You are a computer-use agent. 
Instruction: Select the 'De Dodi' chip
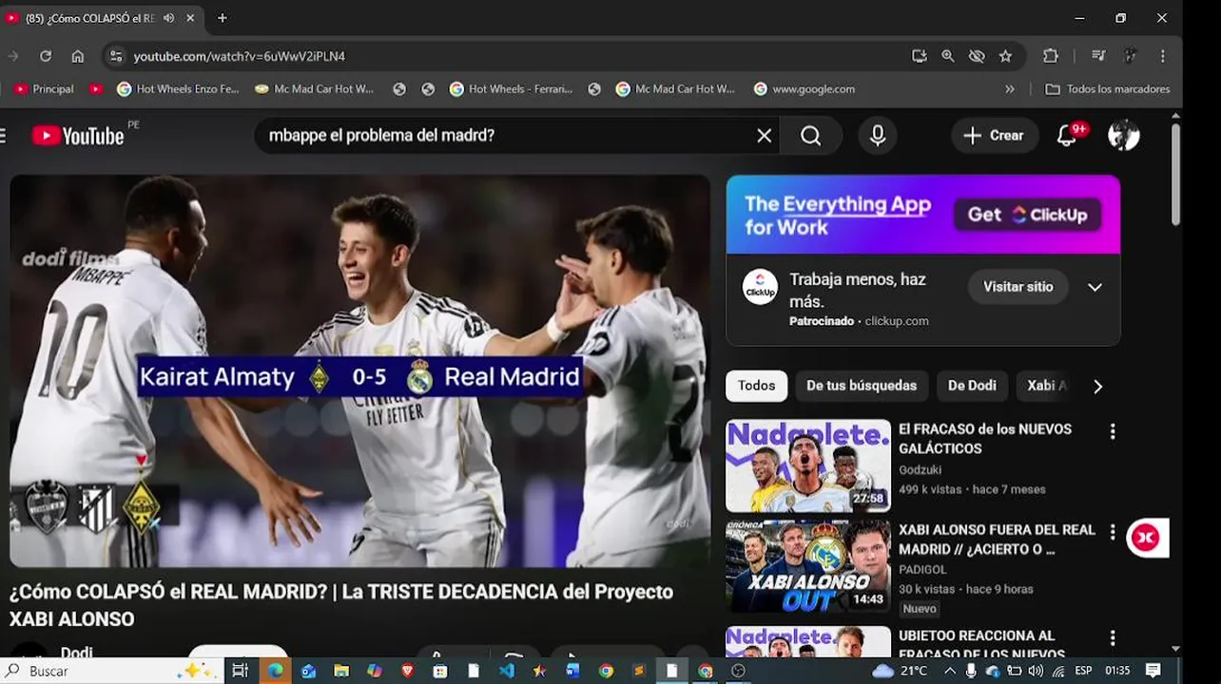click(972, 386)
